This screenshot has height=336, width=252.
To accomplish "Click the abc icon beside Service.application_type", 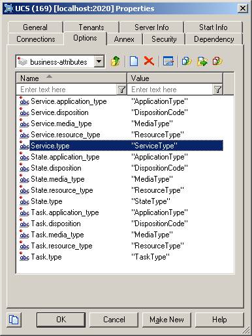I will tap(24, 101).
